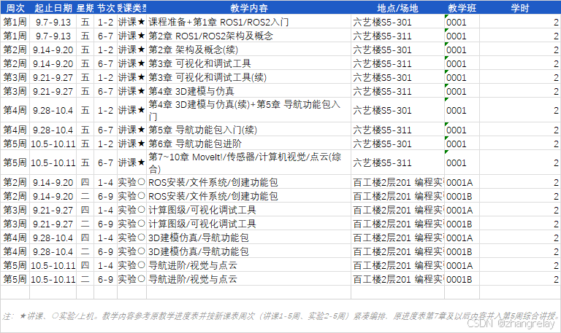Screen dimensions: 561x333
Task: Click cell '第7~10章 MoveIt!/传感器/计算机视觉/点云(综合)'
Action: [x=248, y=162]
